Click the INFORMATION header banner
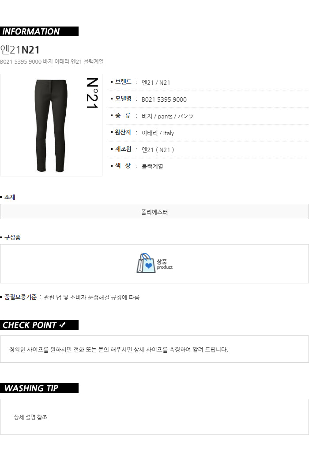The width and height of the screenshot is (309, 473). [39, 31]
